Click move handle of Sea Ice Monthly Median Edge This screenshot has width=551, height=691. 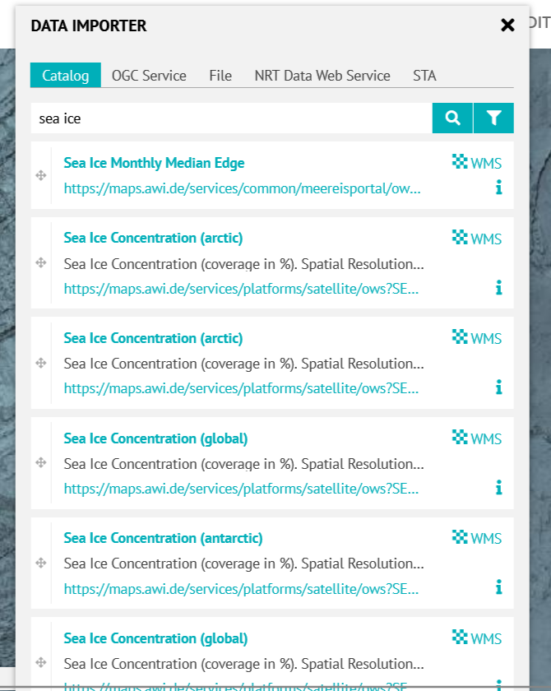(41, 175)
